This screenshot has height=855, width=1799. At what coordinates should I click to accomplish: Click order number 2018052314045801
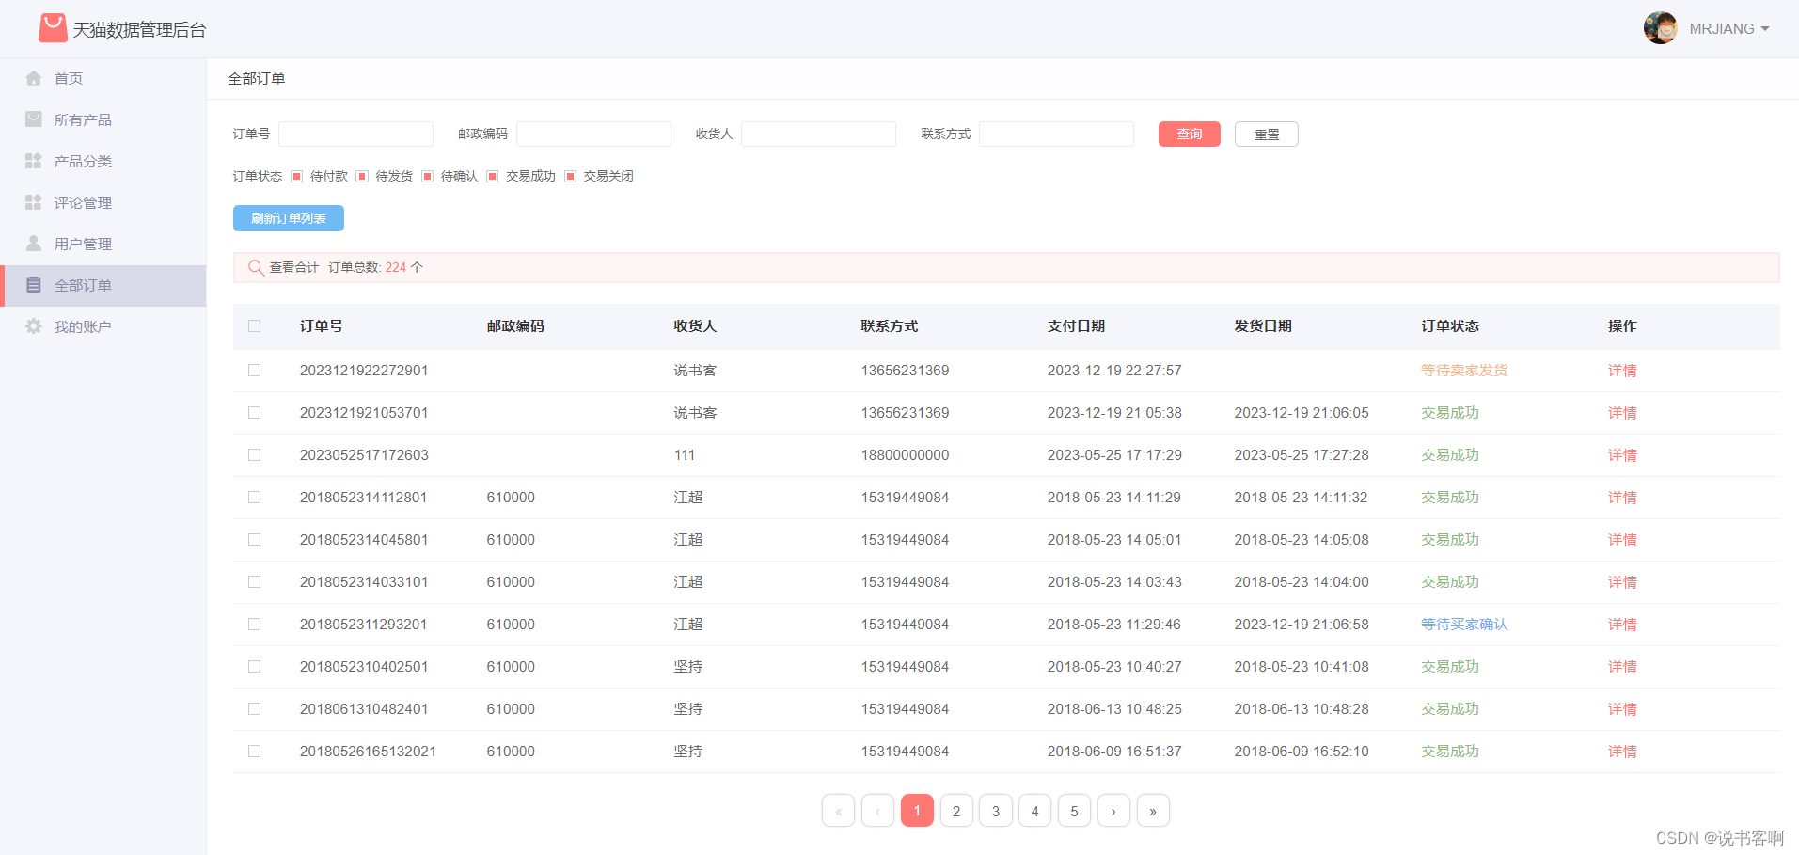pos(364,540)
